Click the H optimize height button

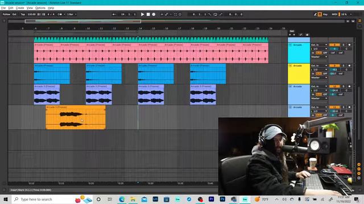tap(348, 21)
